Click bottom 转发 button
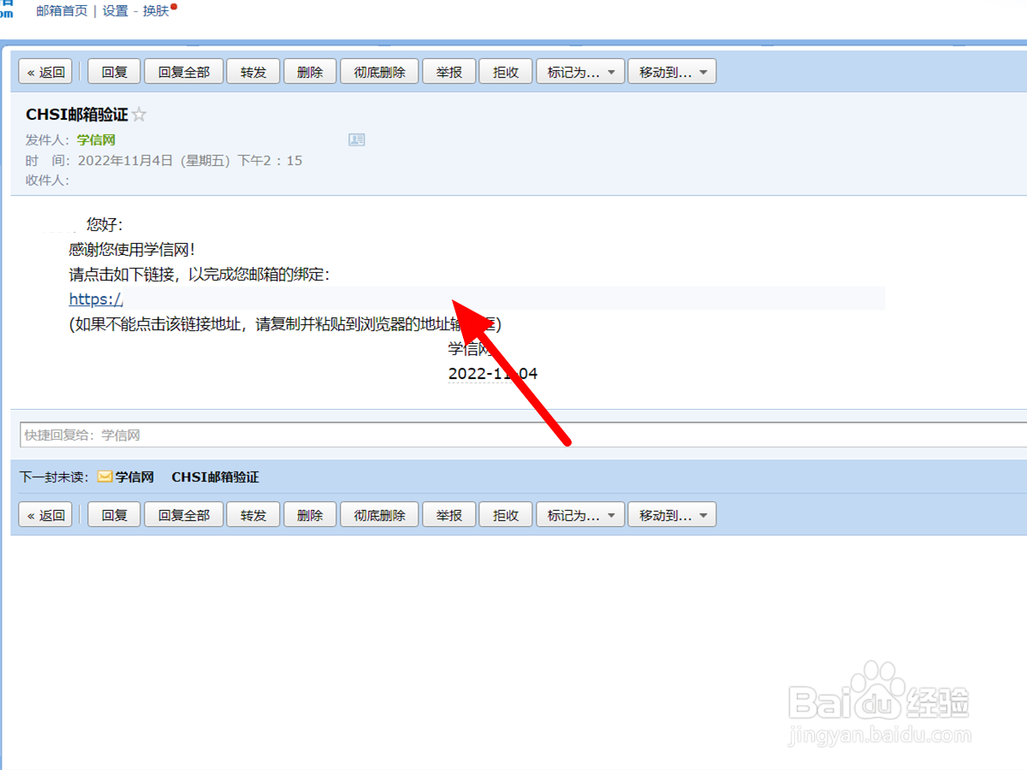Screen dimensions: 1027x770 click(x=253, y=515)
